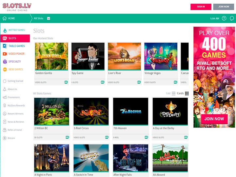Open the Promotions link
The width and height of the screenshot is (236, 177).
point(13,97)
